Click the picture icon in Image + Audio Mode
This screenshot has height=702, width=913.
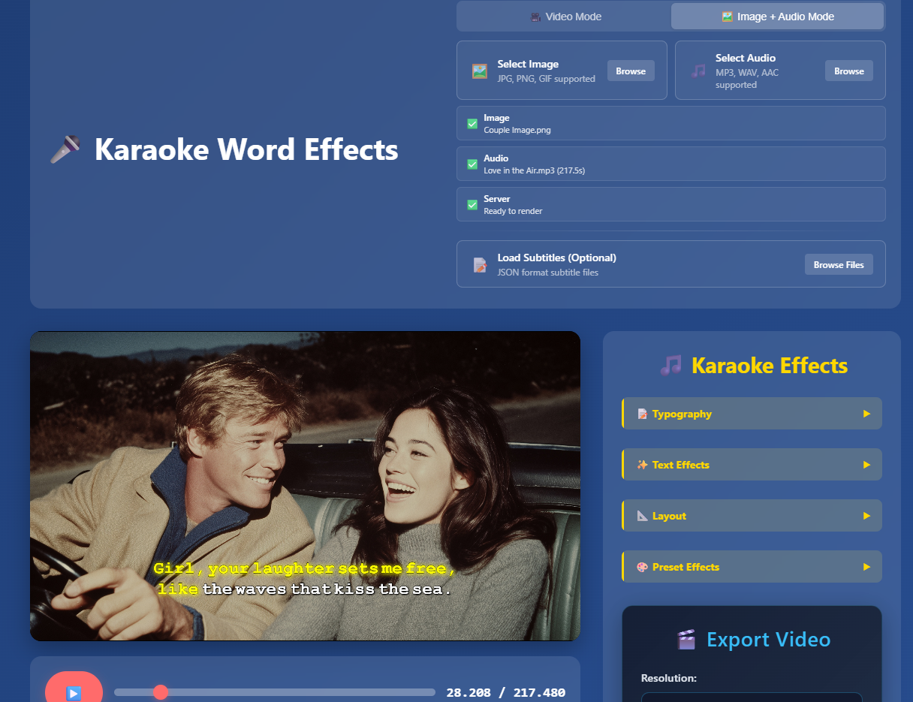[727, 17]
